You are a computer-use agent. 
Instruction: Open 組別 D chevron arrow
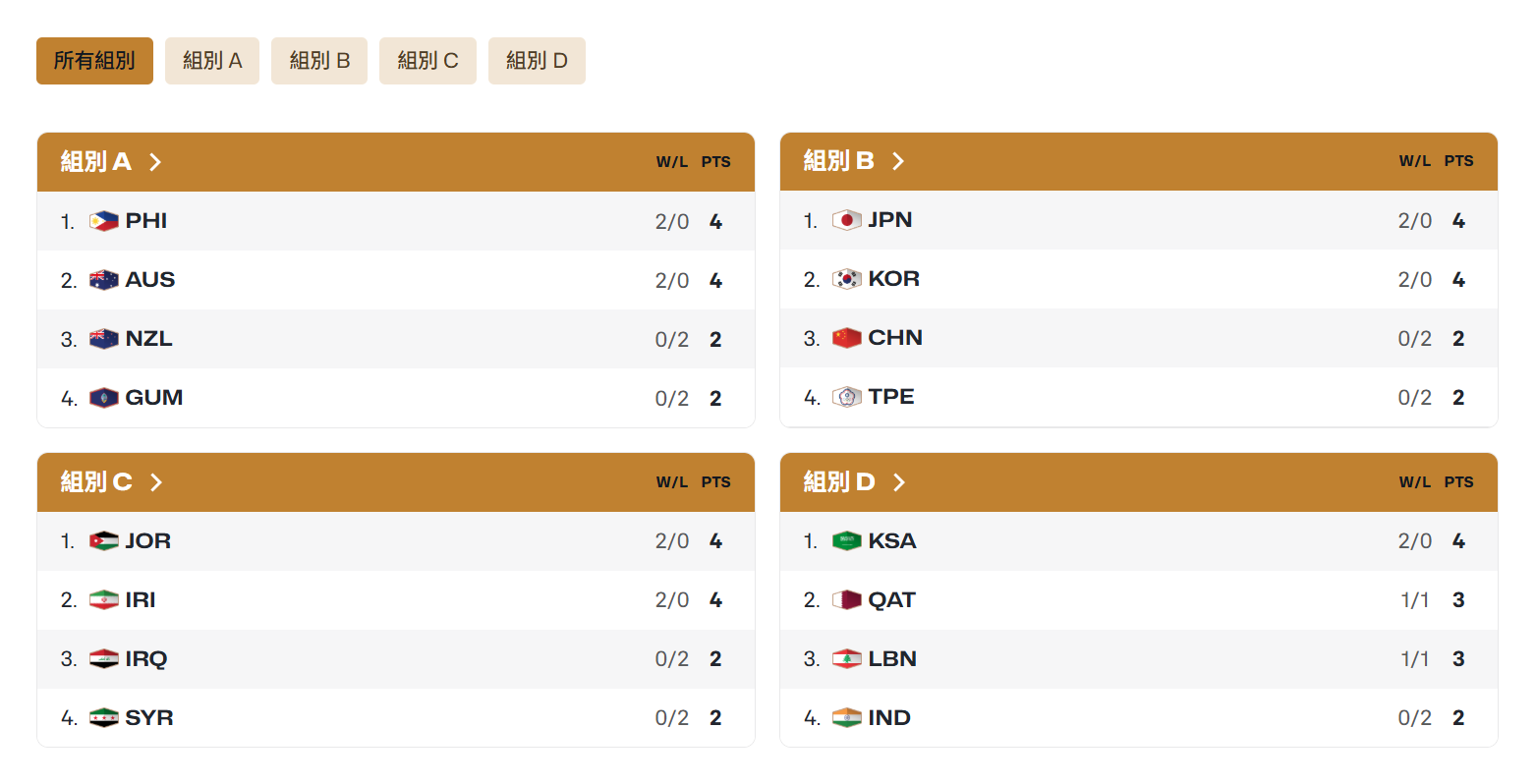point(898,482)
